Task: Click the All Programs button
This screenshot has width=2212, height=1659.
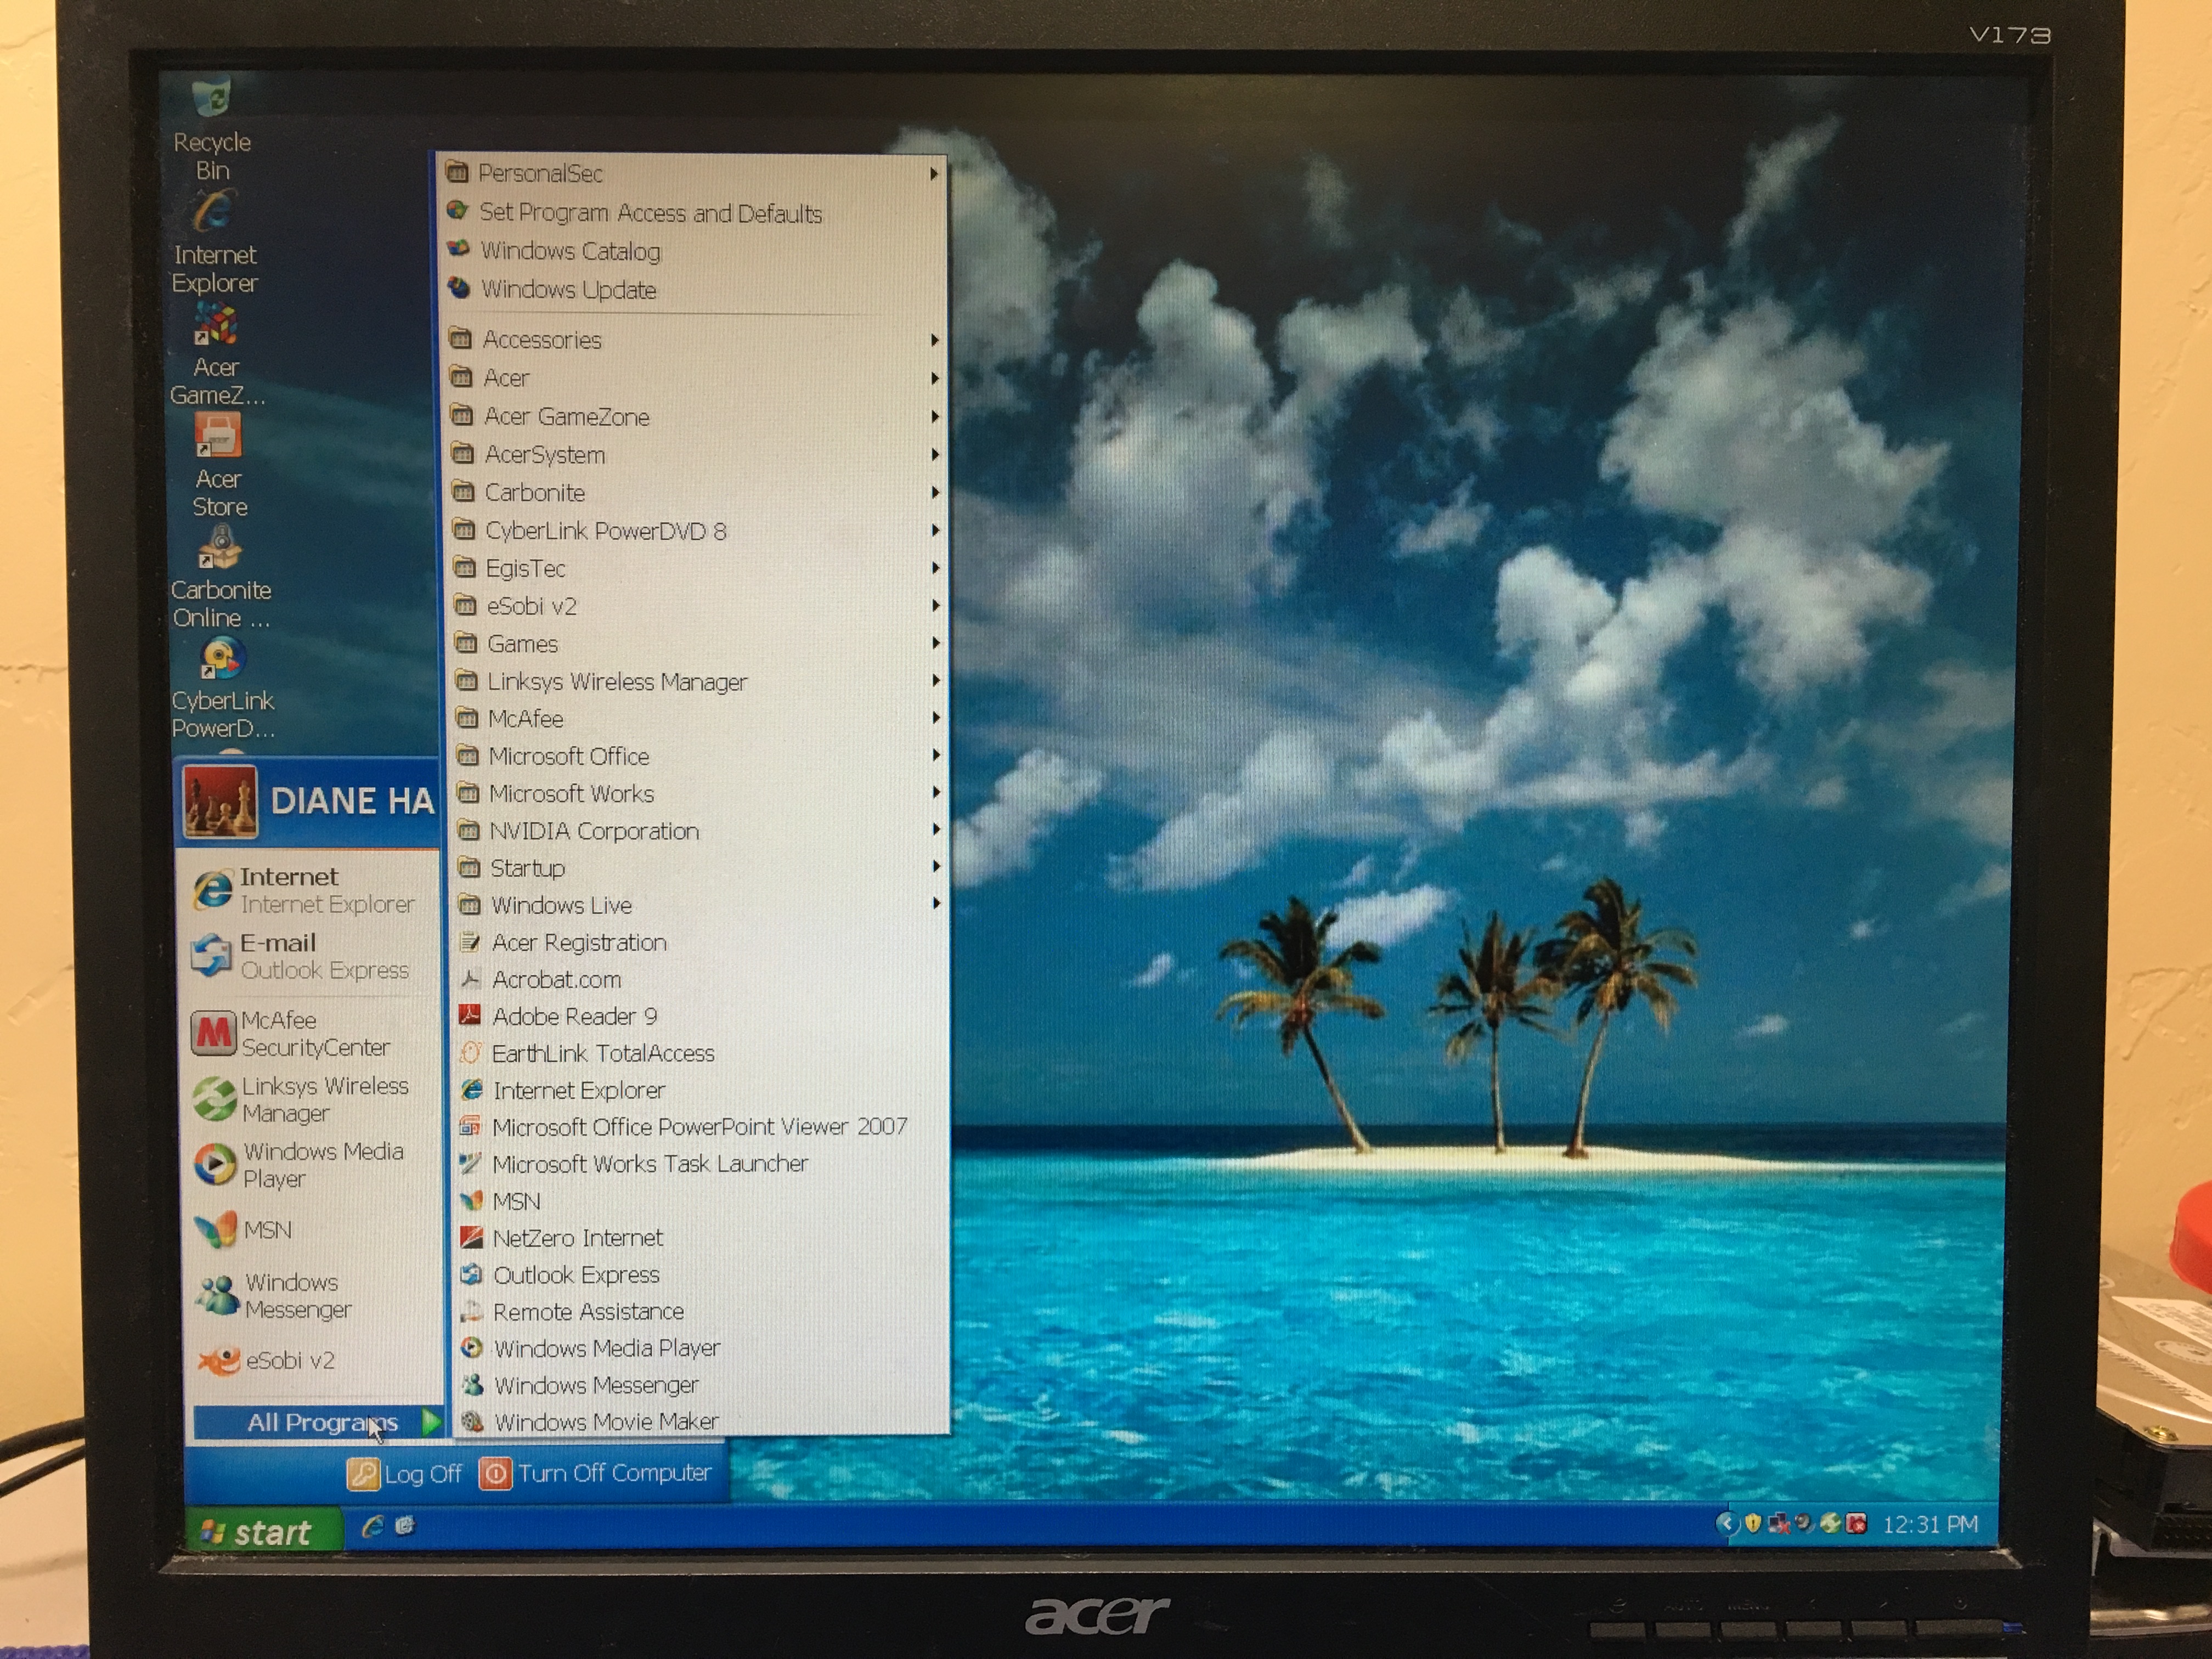Action: 318,1422
